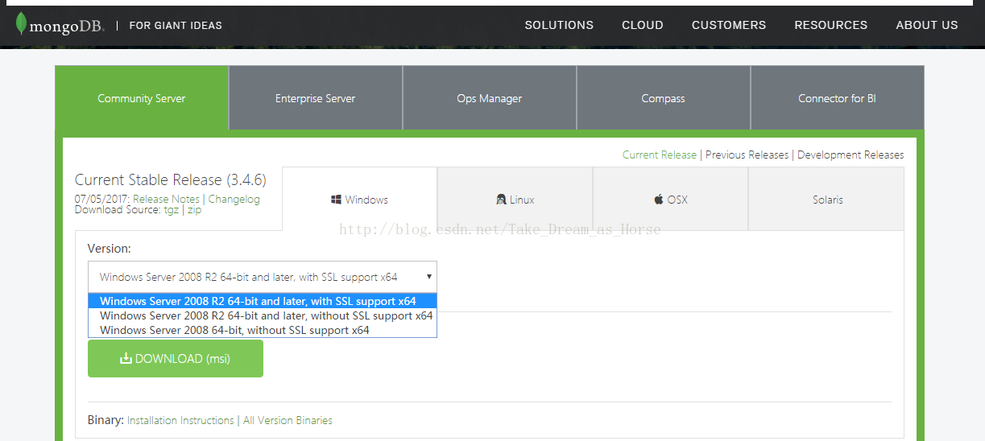
Task: Select the Windows platform tab
Action: (360, 200)
